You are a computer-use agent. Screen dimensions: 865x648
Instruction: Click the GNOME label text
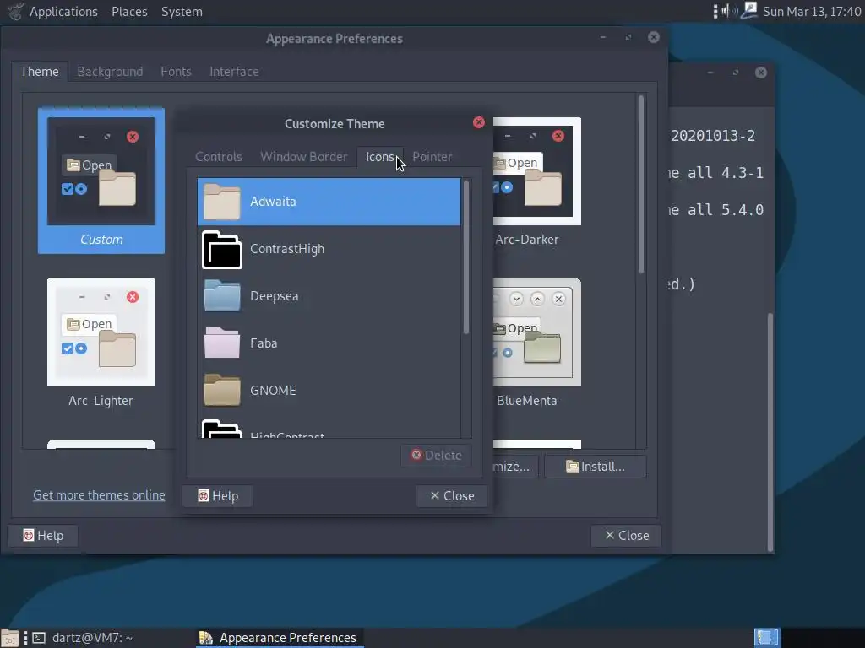click(273, 391)
